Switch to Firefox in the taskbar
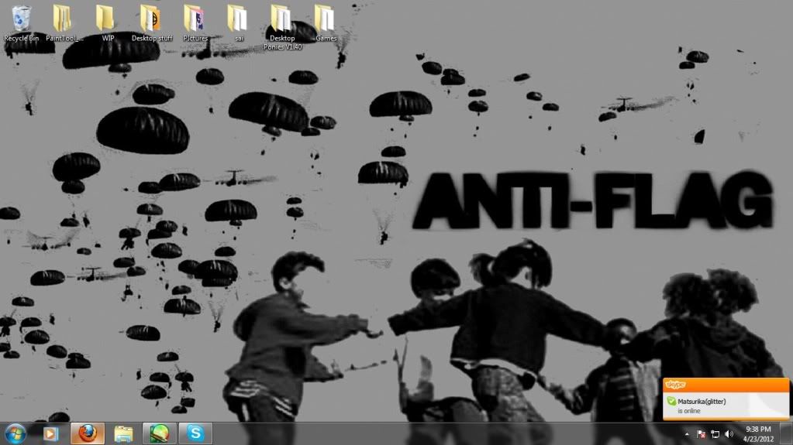This screenshot has width=793, height=445. click(x=88, y=434)
